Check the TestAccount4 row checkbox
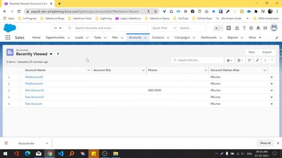This screenshot has width=282, height=158. [x=19, y=84]
